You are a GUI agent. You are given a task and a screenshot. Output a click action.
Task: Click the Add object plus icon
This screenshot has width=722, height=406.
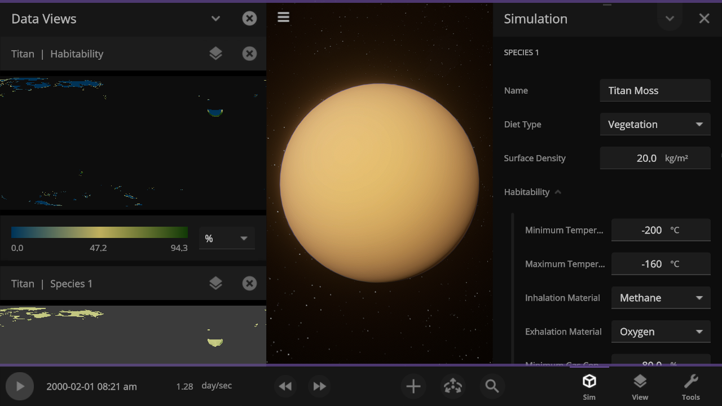[413, 386]
